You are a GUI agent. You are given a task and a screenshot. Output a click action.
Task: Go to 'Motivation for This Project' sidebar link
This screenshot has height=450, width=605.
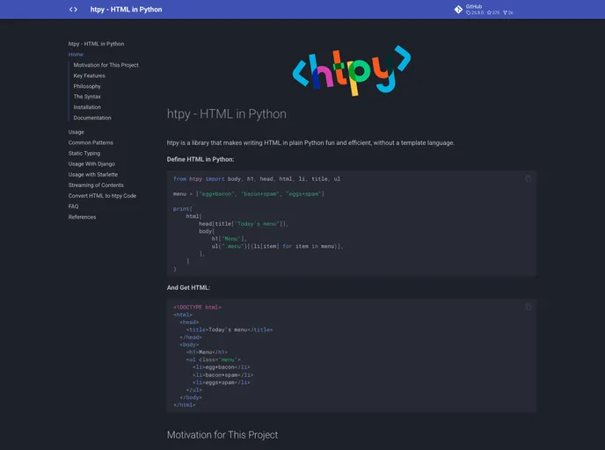[106, 65]
